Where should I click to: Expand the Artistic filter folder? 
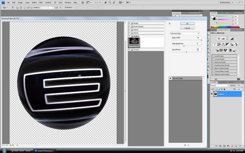point(129,23)
